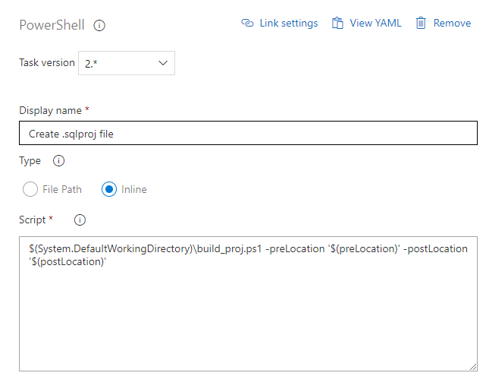Image resolution: width=486 pixels, height=376 pixels.
Task: Click the chain-link icon beside Link settings
Action: (x=247, y=24)
